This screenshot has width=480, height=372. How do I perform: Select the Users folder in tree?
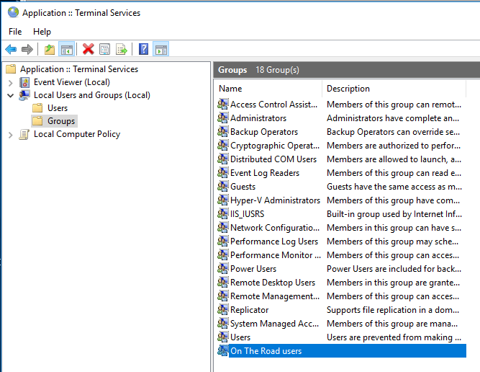pyautogui.click(x=58, y=108)
